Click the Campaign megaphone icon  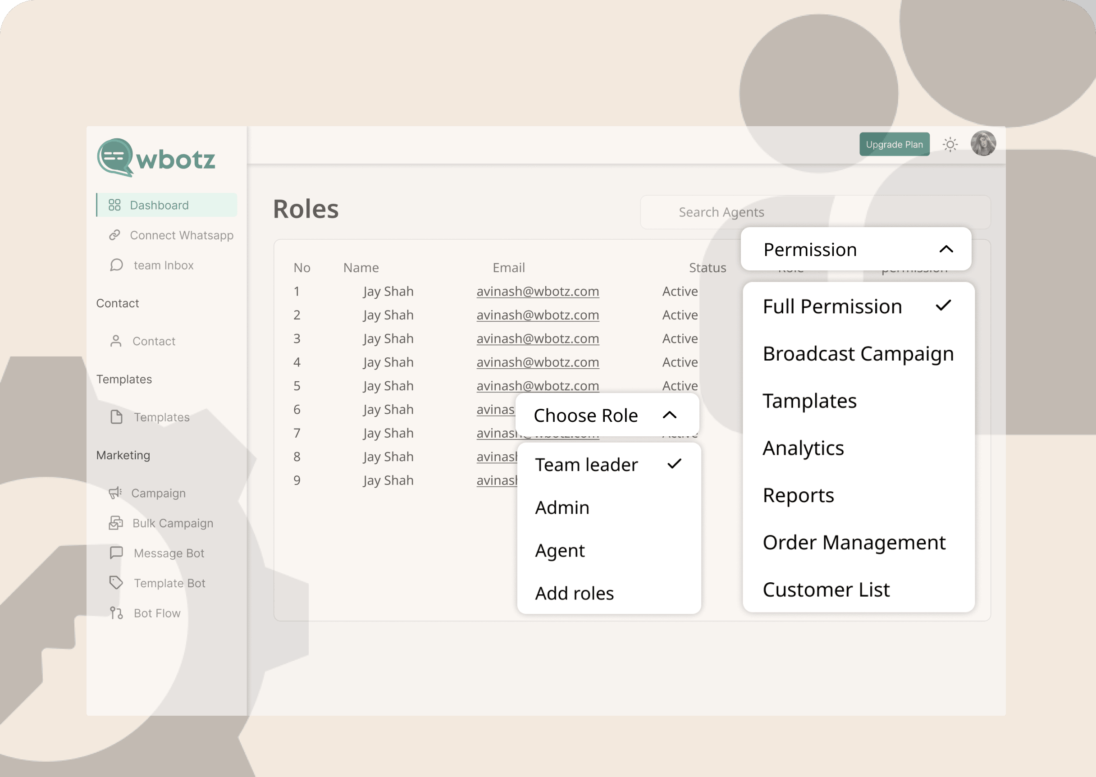click(x=115, y=493)
